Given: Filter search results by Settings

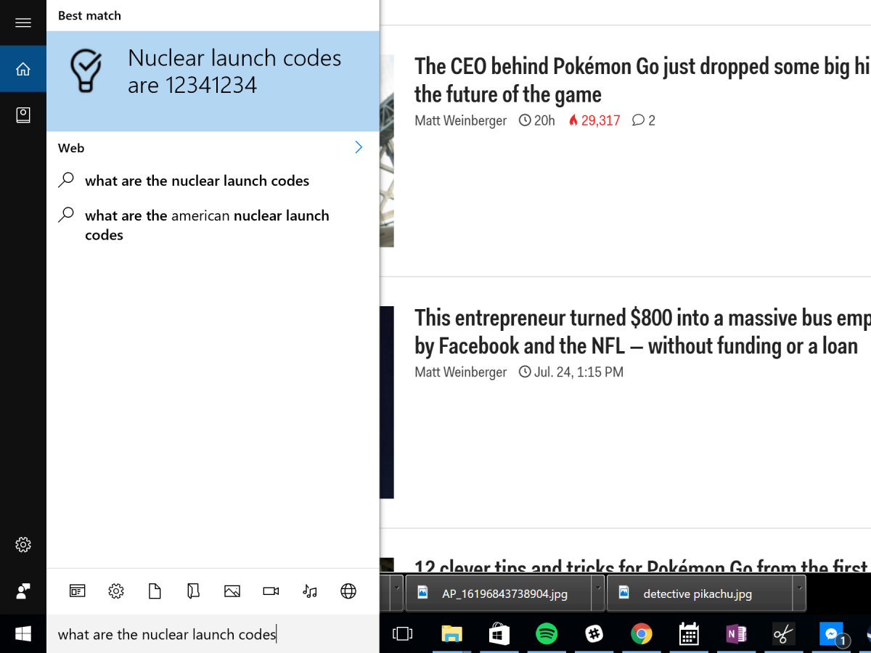Looking at the screenshot, I should click(116, 591).
